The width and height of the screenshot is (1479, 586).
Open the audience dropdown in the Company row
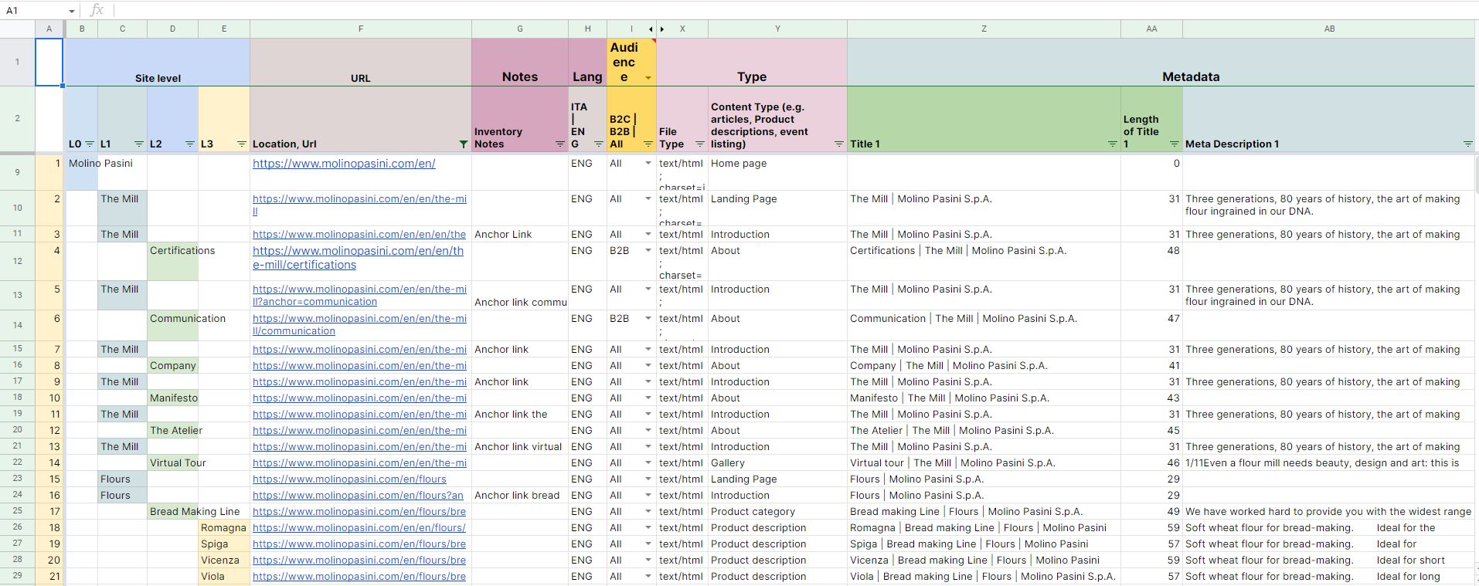(x=648, y=366)
